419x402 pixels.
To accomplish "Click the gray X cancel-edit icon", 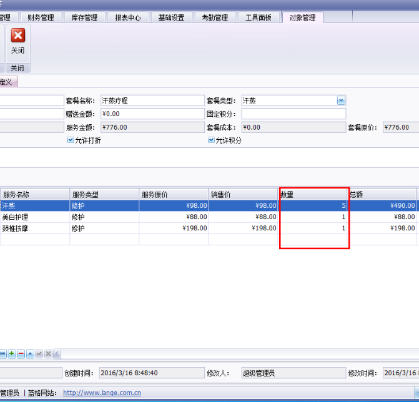I will click(x=48, y=354).
